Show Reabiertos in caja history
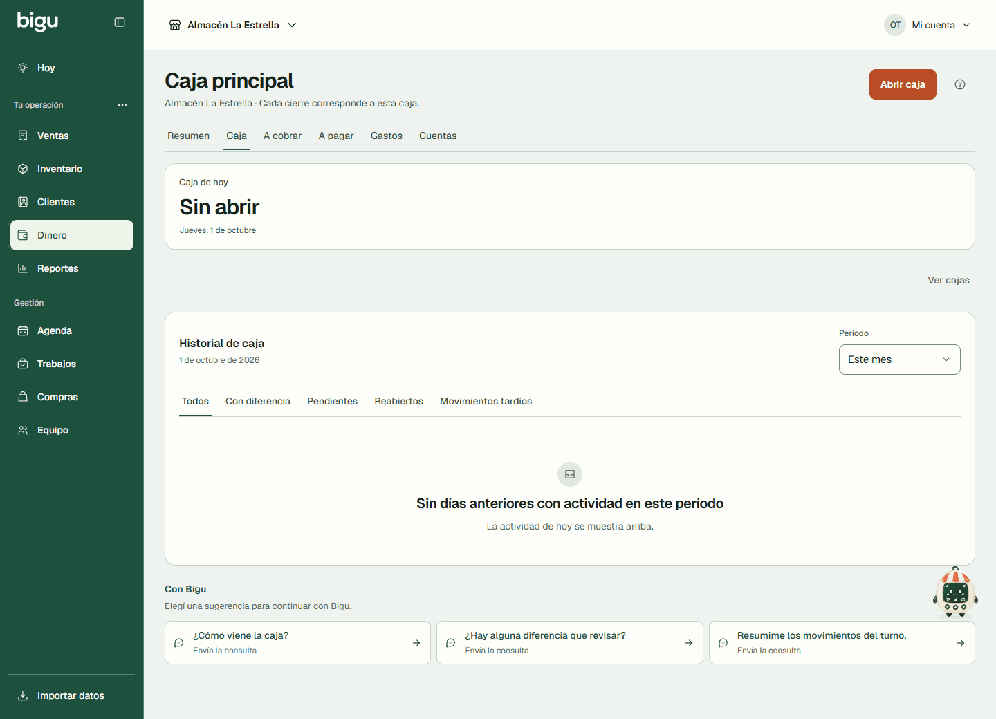996x719 pixels. tap(399, 401)
